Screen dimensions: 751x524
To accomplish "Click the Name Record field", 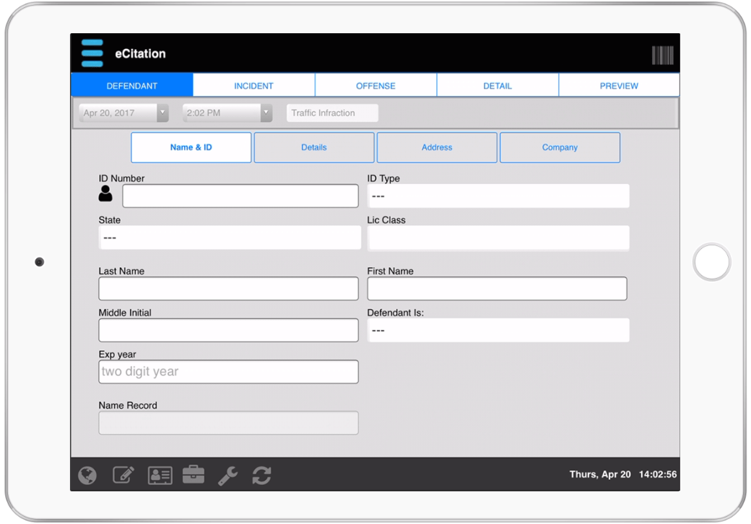I will point(228,423).
